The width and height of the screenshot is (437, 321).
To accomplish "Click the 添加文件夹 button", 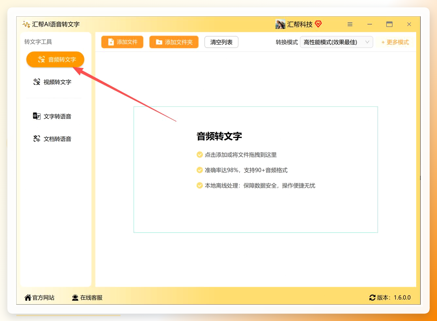I will (x=174, y=42).
